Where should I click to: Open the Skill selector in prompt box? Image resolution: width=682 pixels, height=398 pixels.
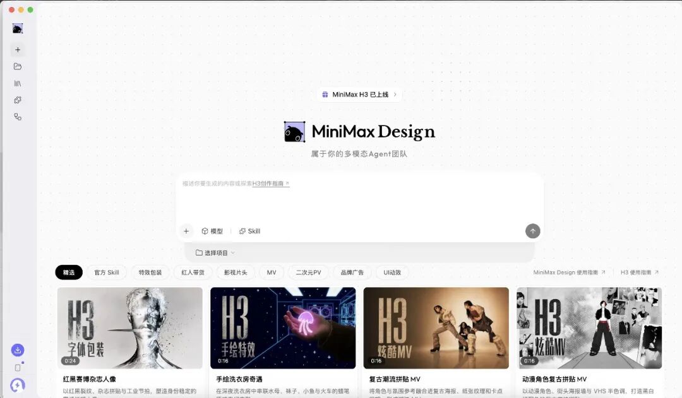click(x=249, y=231)
